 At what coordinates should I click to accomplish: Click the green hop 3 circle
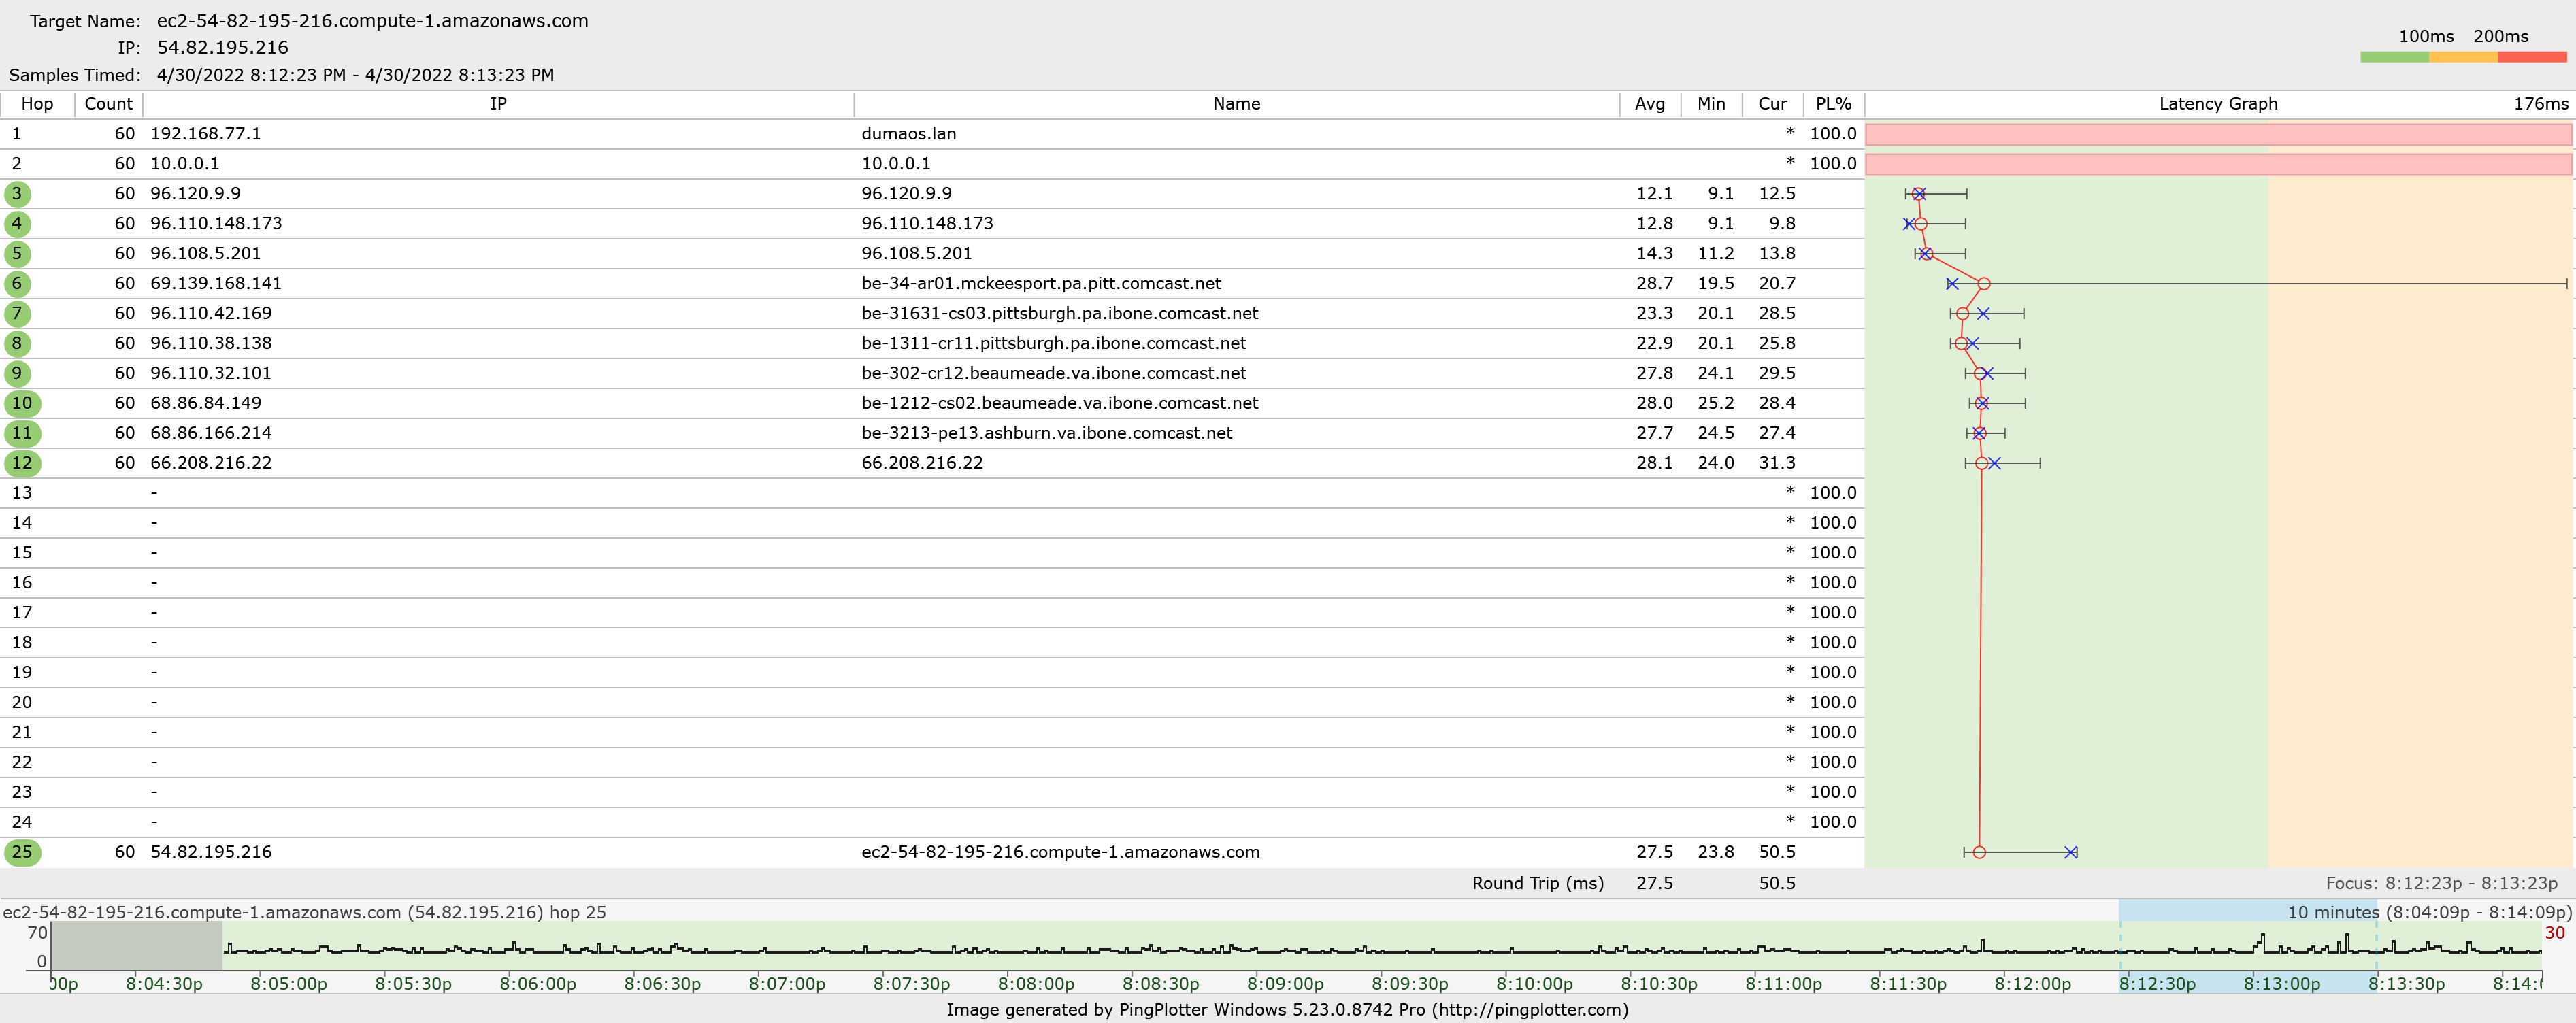coord(17,194)
